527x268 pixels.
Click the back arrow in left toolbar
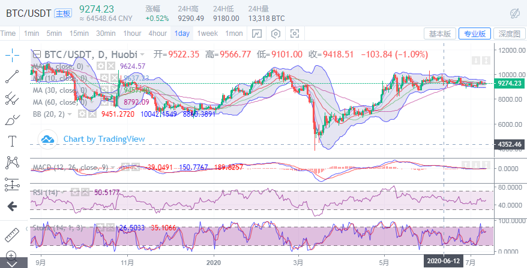[x=12, y=206]
